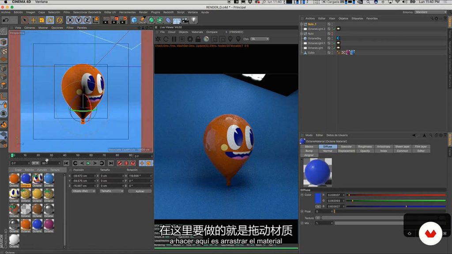Click the Texture slot arrow button
452x254 pixels.
318,218
